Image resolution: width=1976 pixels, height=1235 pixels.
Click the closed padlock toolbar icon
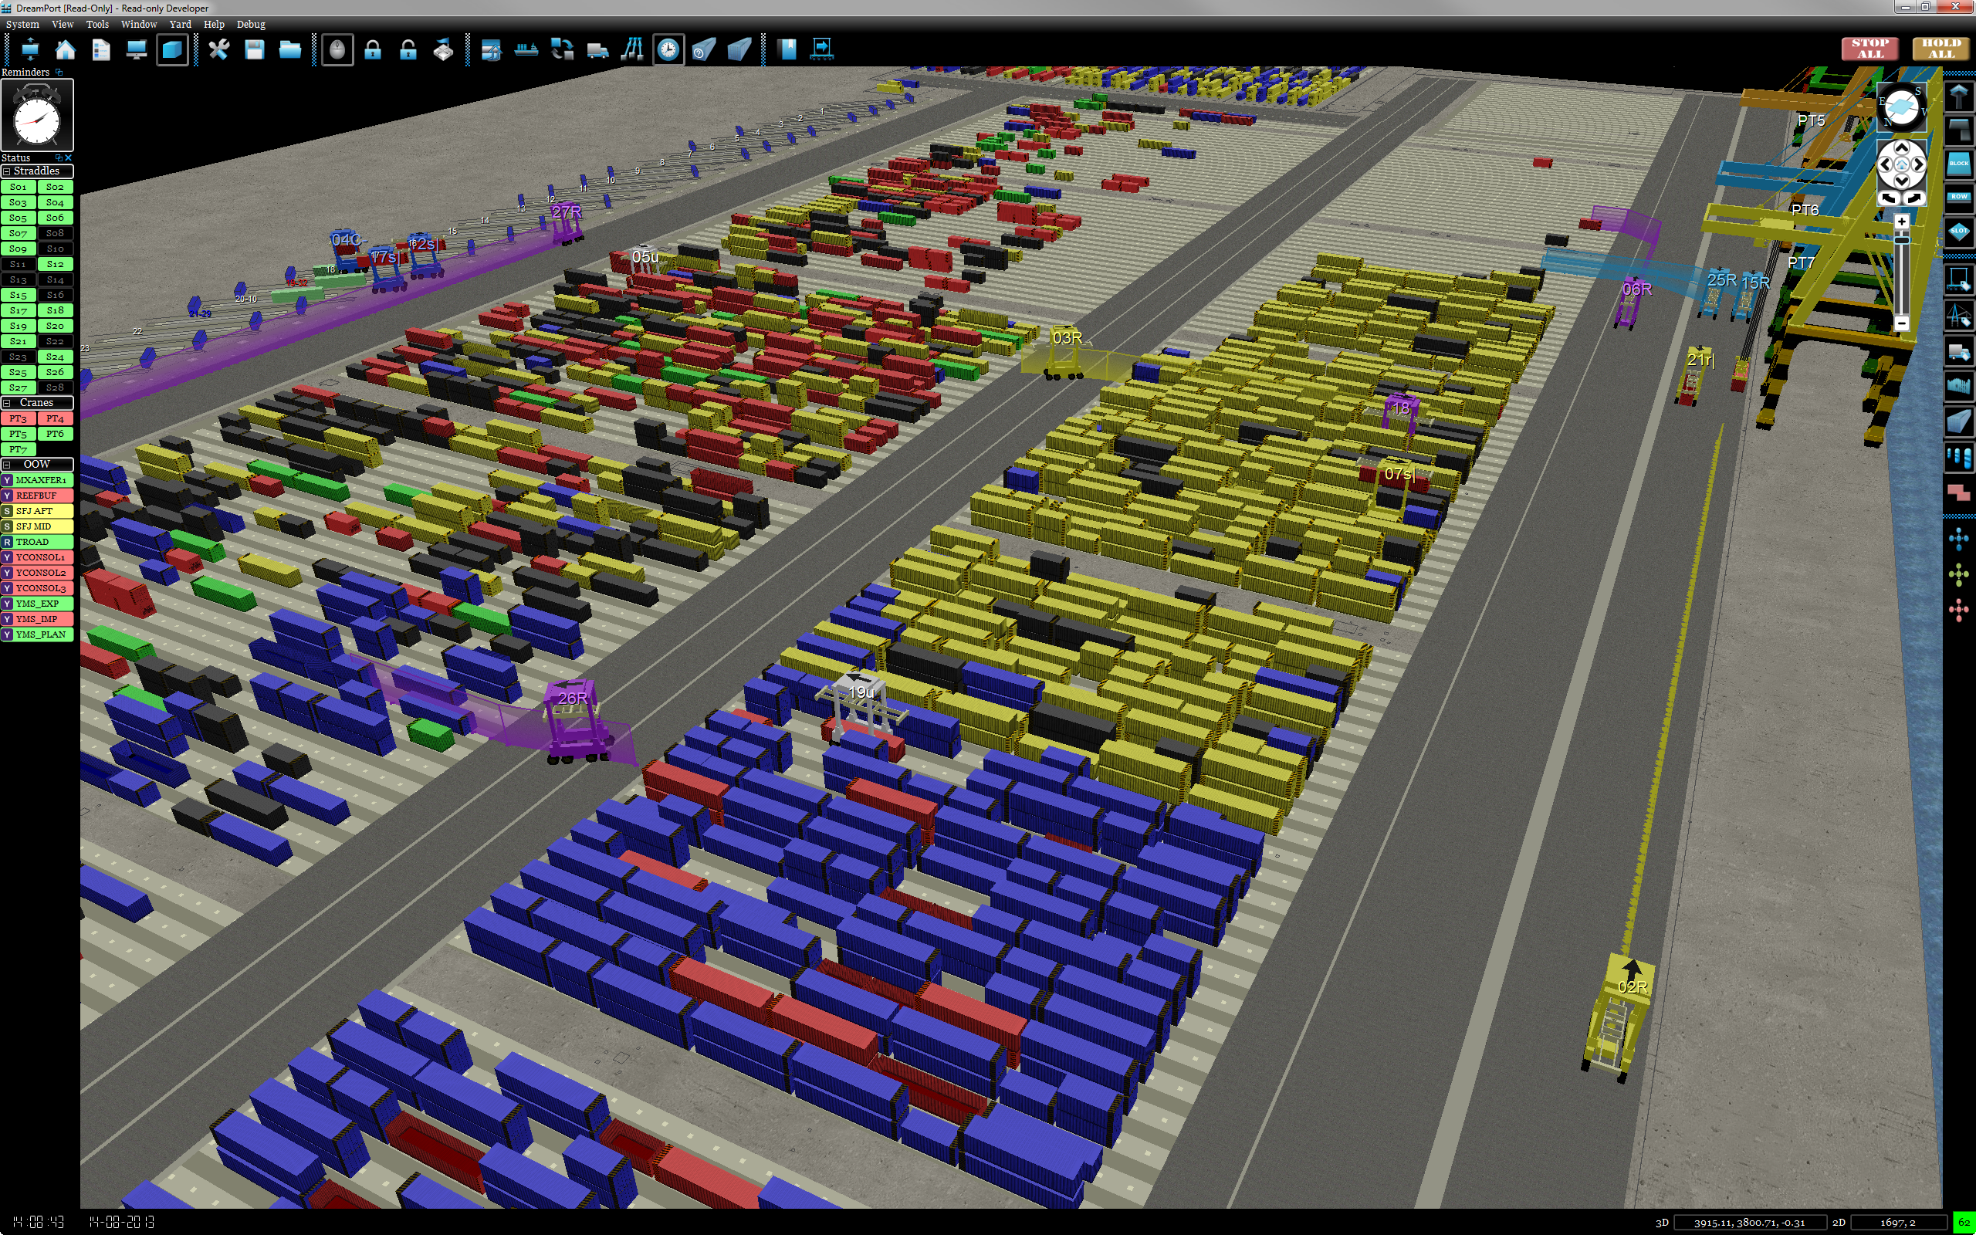(x=373, y=50)
